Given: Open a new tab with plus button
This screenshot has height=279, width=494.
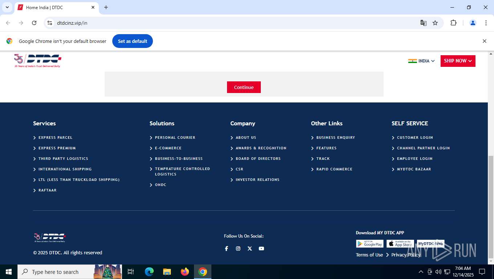Looking at the screenshot, I should (106, 7).
